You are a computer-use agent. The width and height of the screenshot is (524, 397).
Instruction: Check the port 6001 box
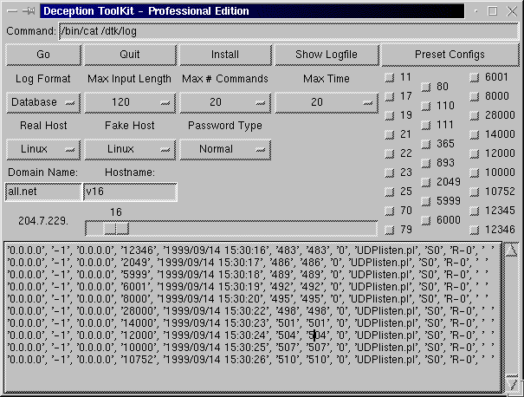point(475,78)
